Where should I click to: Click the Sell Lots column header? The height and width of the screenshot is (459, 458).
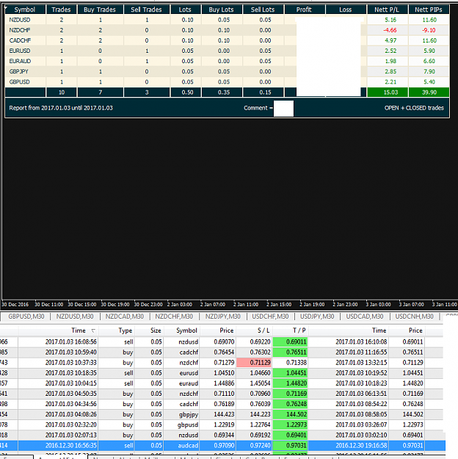[x=263, y=10]
